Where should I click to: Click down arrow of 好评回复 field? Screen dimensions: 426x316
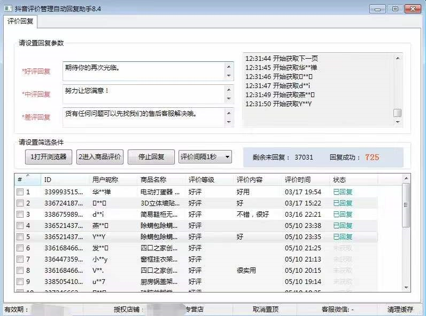[229, 76]
